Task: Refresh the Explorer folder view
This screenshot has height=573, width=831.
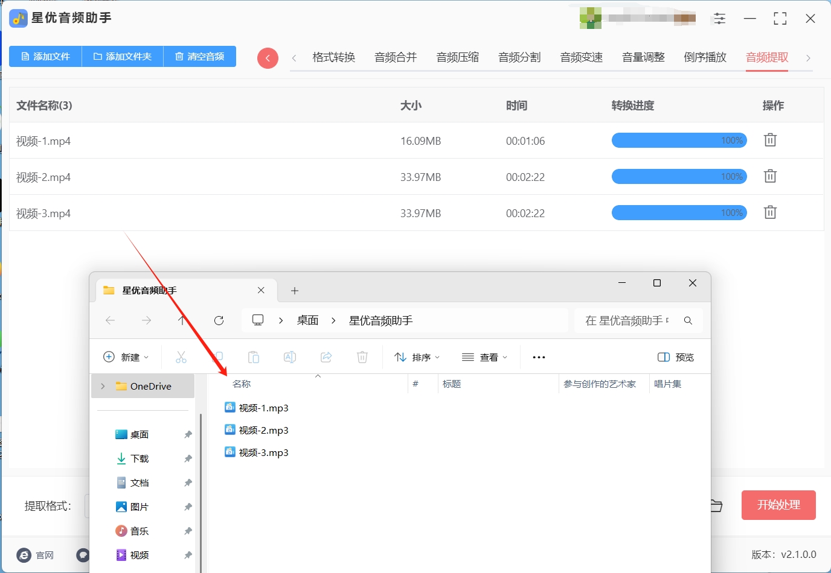Action: point(219,320)
